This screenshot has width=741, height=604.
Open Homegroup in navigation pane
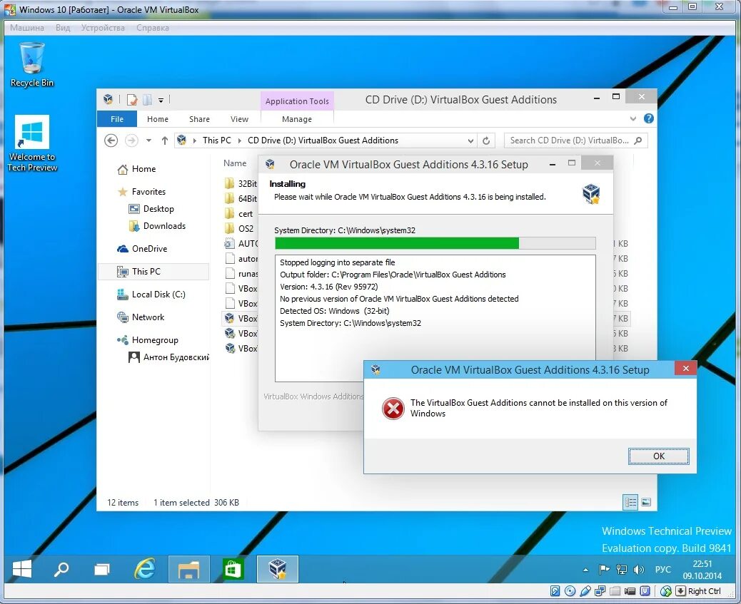tap(148, 340)
